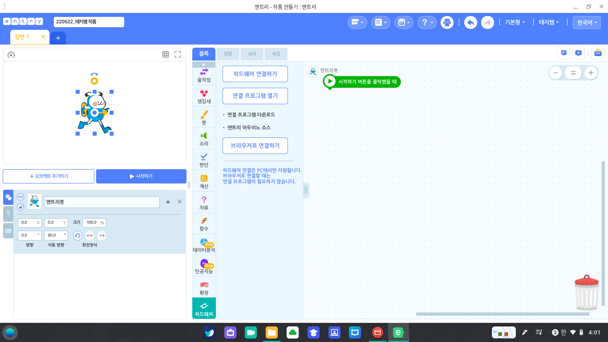The image size is (608, 342).
Task: Zoom in the block workspace
Action: coord(591,73)
